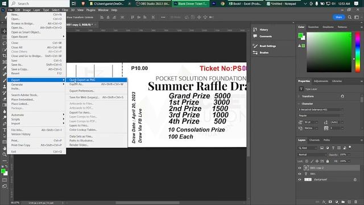Open the Edit menu
The width and height of the screenshot is (364, 205).
pos(18,10)
